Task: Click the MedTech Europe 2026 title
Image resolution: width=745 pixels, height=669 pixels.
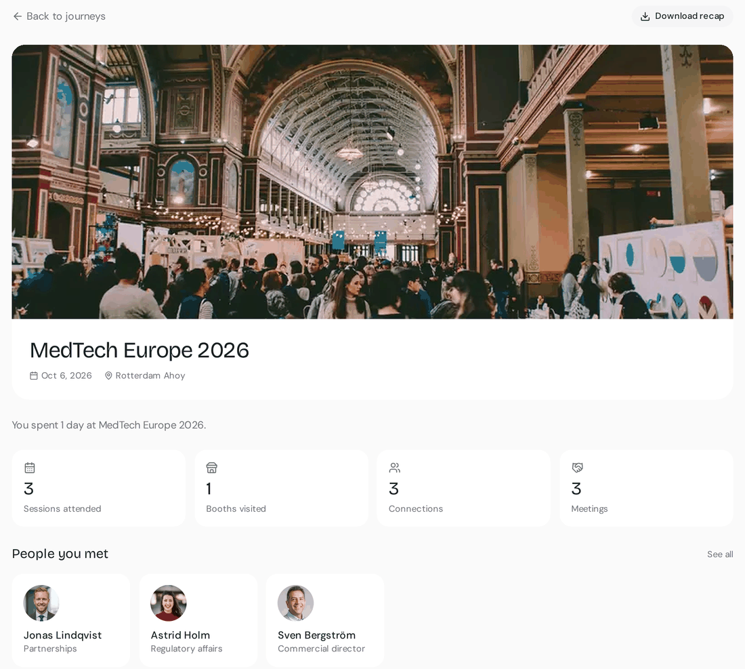Action: click(x=140, y=350)
